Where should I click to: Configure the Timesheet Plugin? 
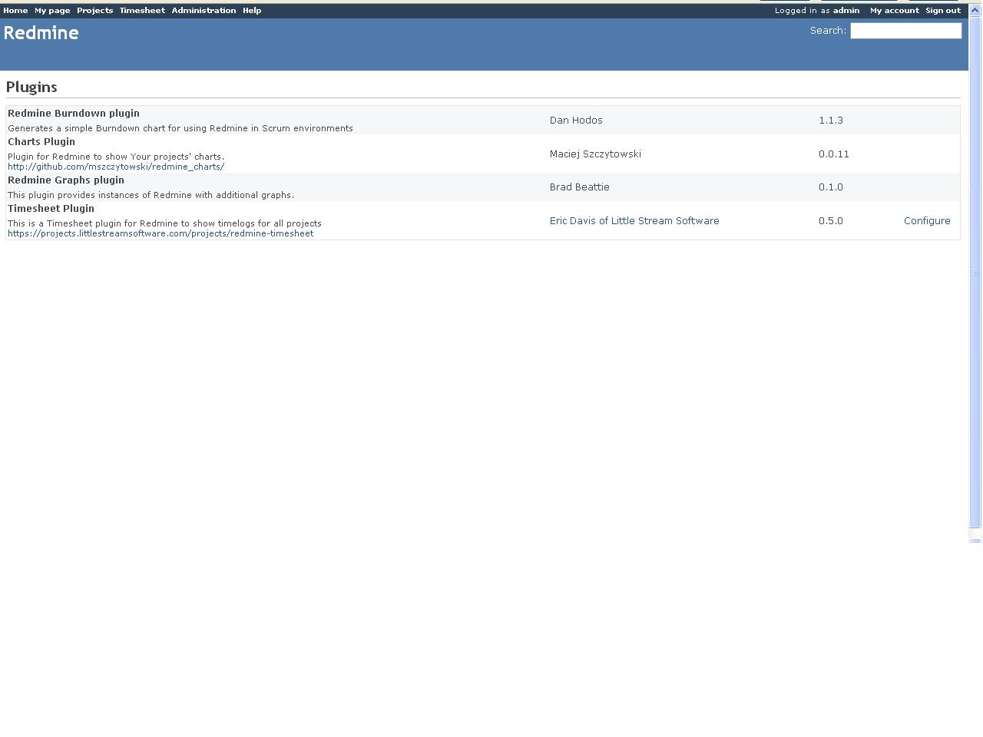(927, 221)
